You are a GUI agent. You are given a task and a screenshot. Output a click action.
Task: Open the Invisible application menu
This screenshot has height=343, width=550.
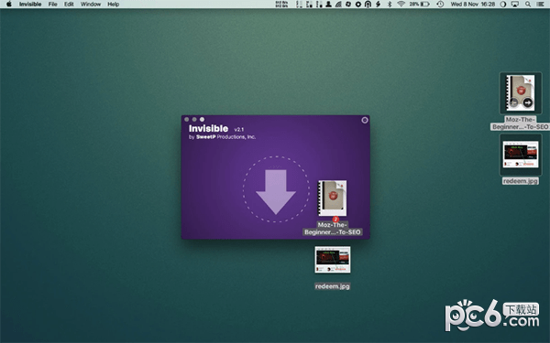30,5
